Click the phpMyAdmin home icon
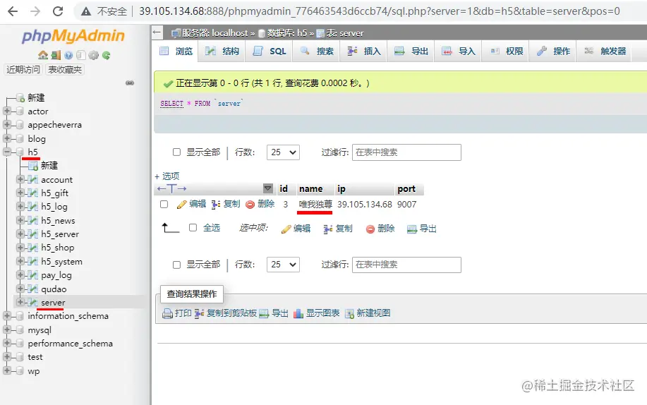Viewport: 647px width, 405px height. 42,55
